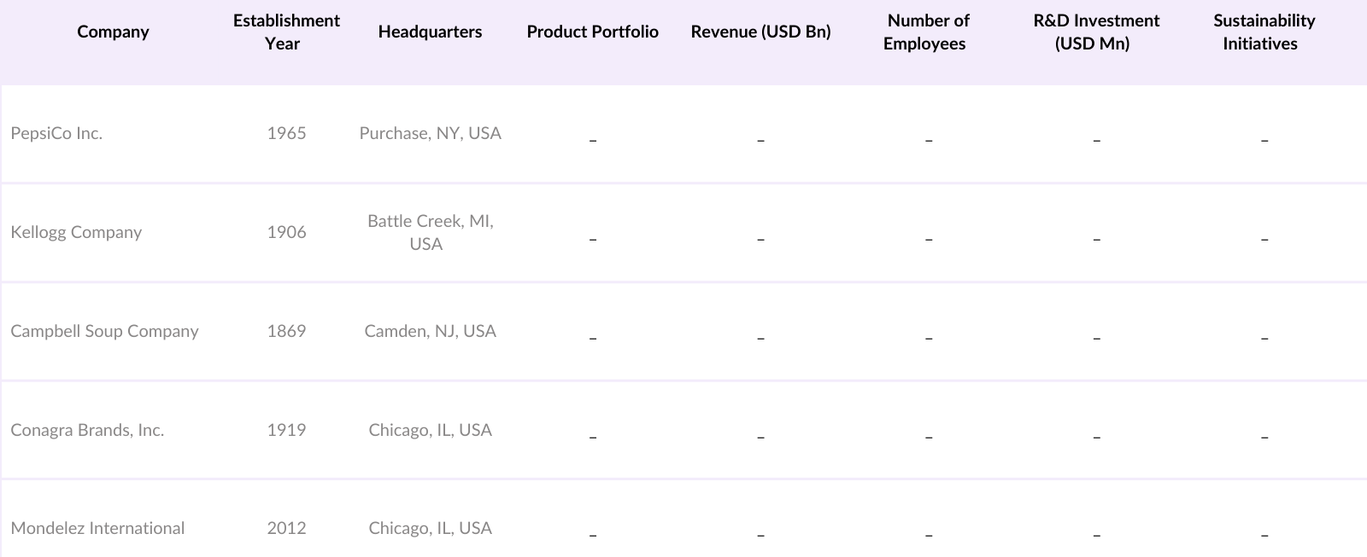1367x557 pixels.
Task: Click the R&D Investment column header
Action: [1095, 32]
